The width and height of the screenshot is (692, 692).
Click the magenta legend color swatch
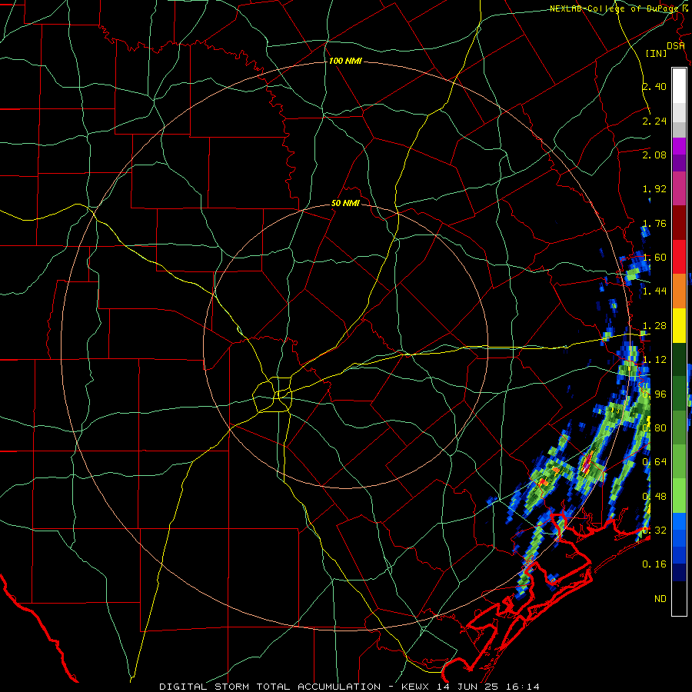[x=679, y=146]
